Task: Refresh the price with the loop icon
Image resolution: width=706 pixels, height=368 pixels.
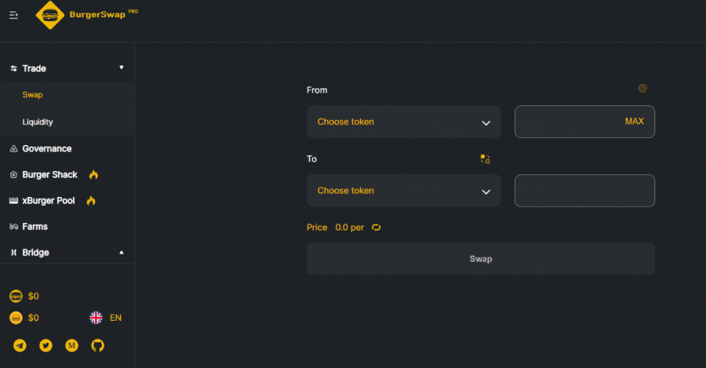Action: point(376,228)
